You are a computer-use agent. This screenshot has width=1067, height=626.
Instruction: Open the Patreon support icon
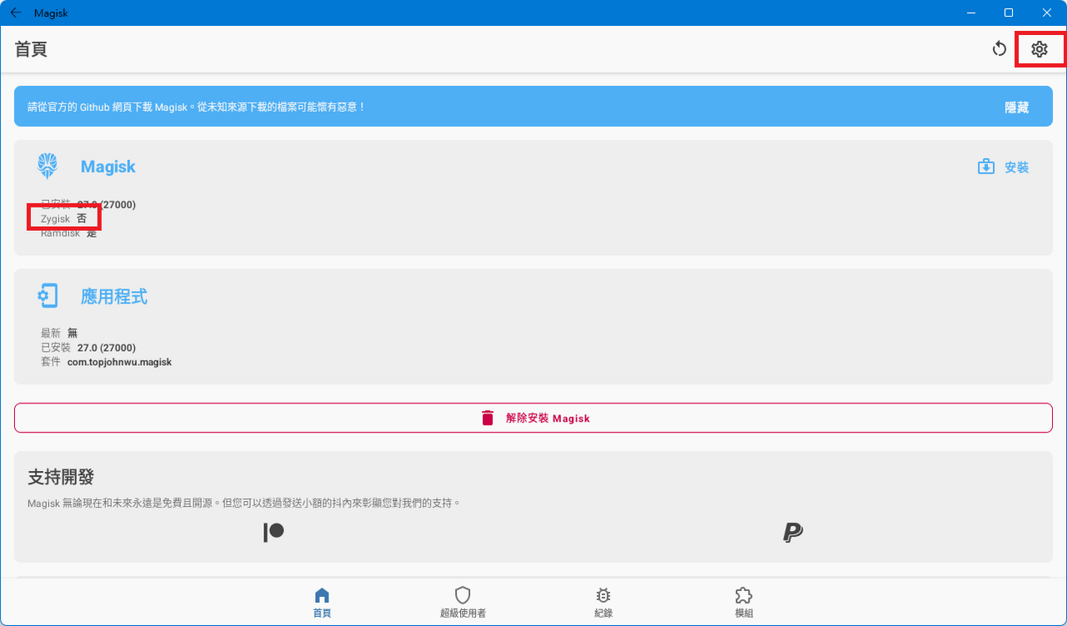click(273, 533)
